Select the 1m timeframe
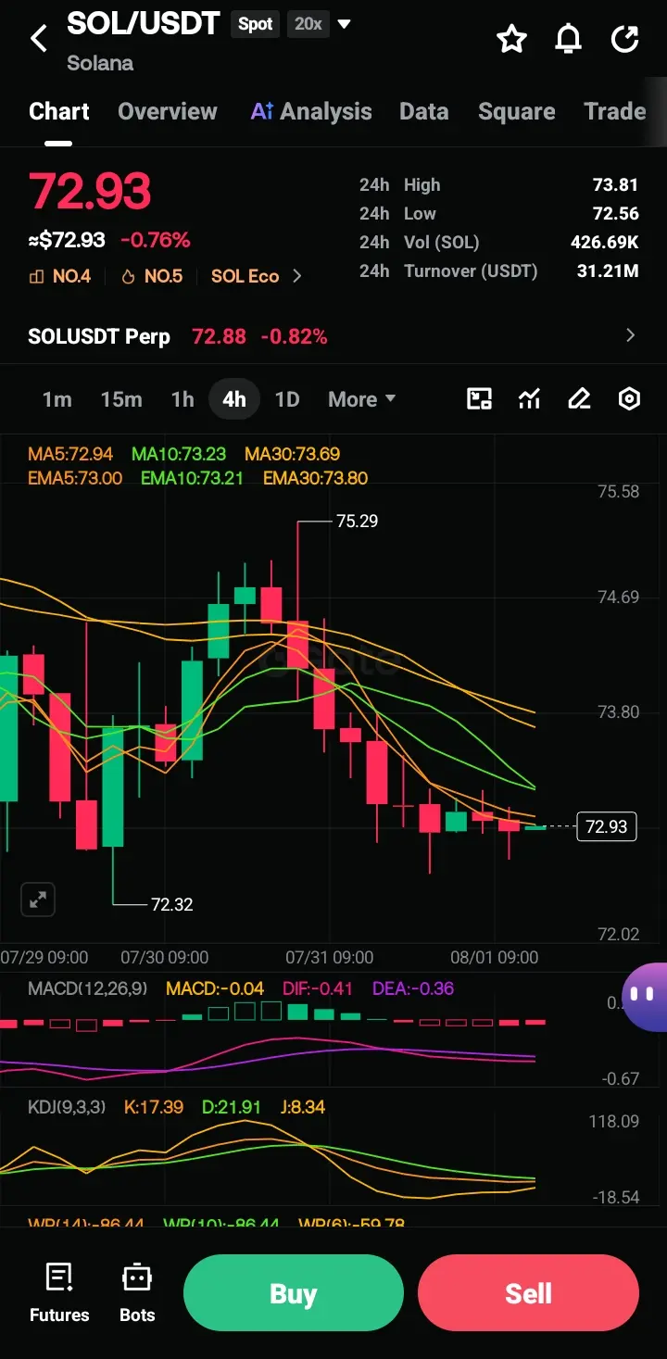The height and width of the screenshot is (1359, 667). (x=57, y=399)
